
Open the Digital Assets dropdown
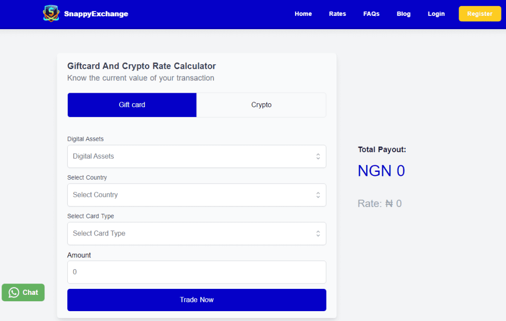[x=197, y=157]
